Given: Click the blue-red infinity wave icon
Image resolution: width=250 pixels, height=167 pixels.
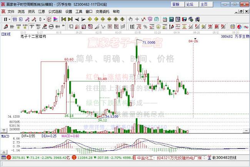Looking at the screenshot, I should click(246, 27).
